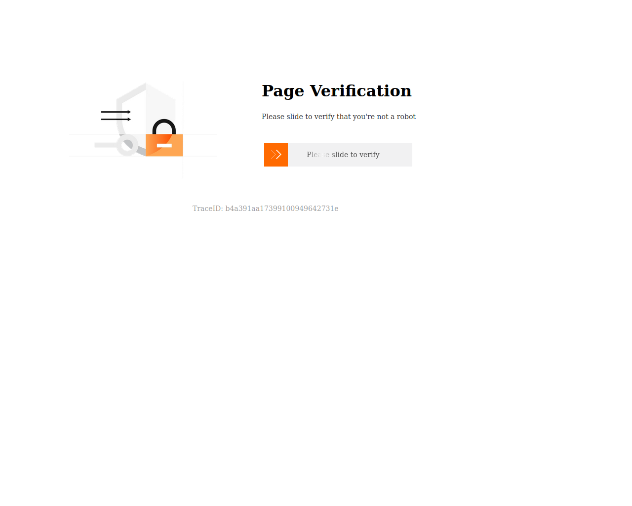Click the black padlock shackle
Screen dimensions: 632x506
[x=164, y=126]
